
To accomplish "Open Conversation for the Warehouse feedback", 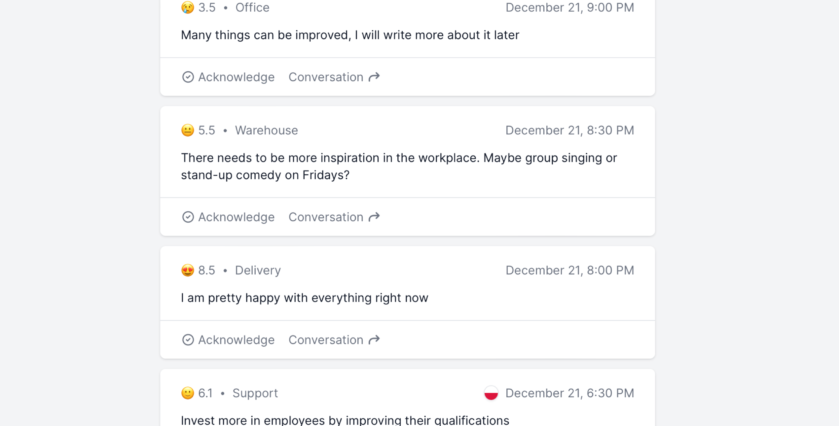I will point(326,217).
